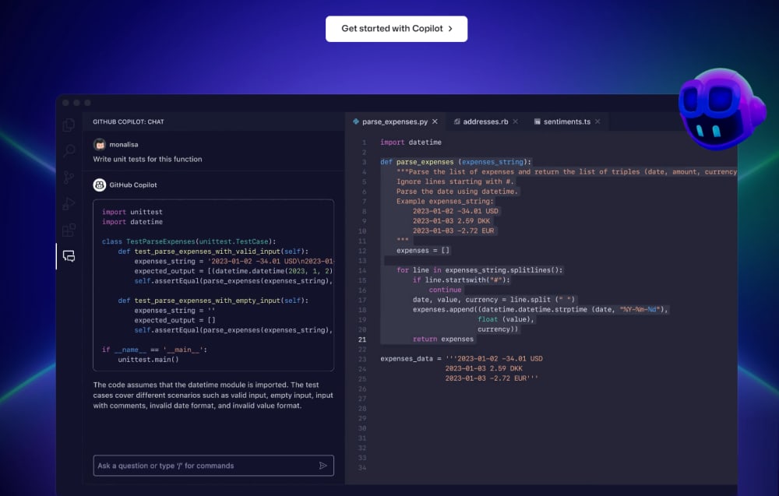Click 'Parse the date using datetime.' line
779x496 pixels.
[x=457, y=191]
